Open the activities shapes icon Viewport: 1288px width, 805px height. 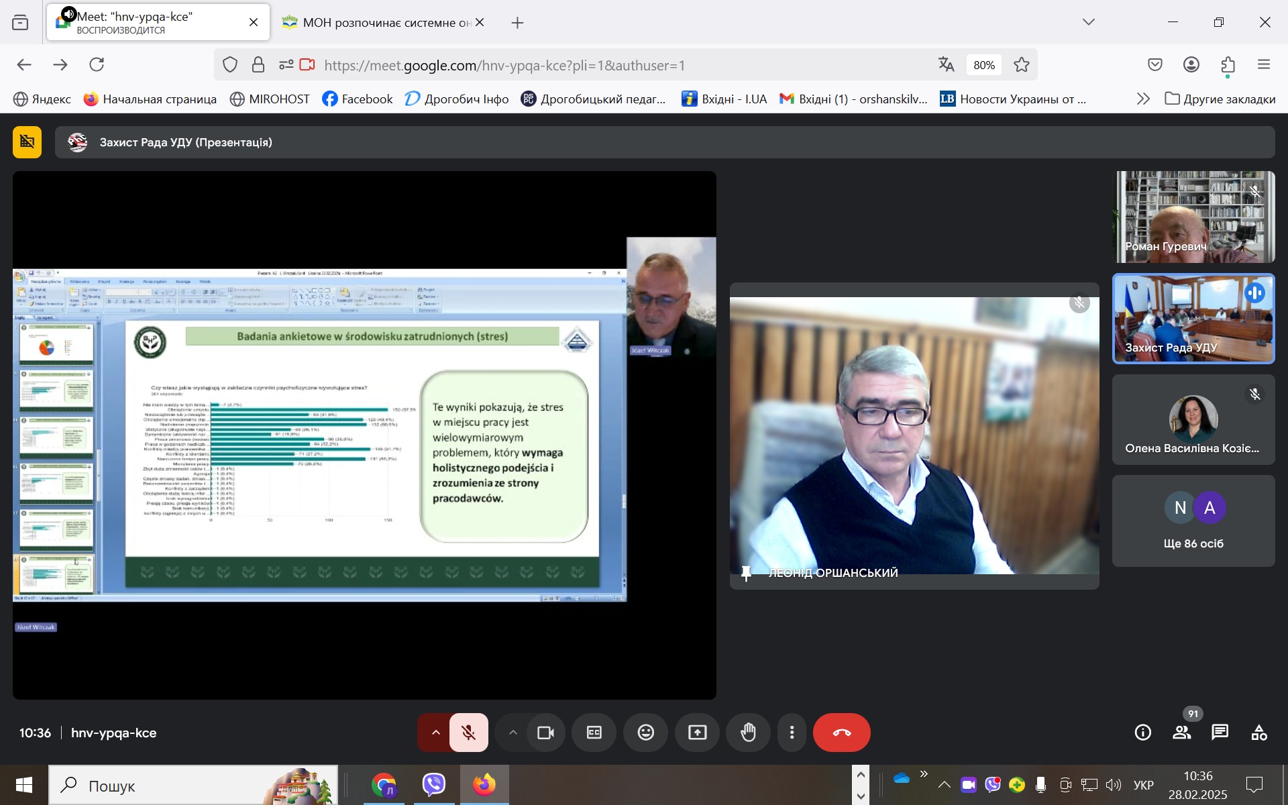click(1258, 733)
